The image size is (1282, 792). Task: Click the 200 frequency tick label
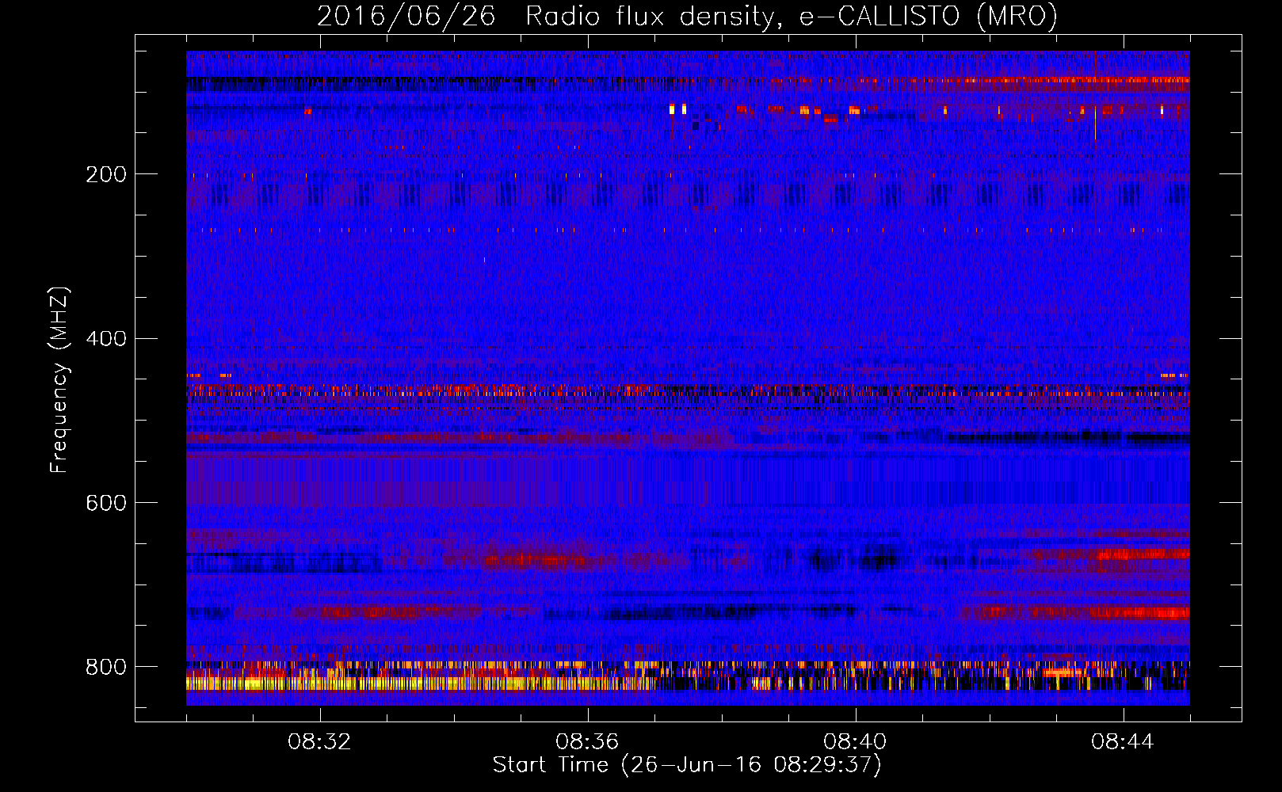(106, 174)
